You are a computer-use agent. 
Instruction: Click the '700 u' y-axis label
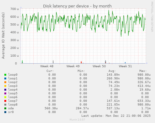click(x=15, y=9)
